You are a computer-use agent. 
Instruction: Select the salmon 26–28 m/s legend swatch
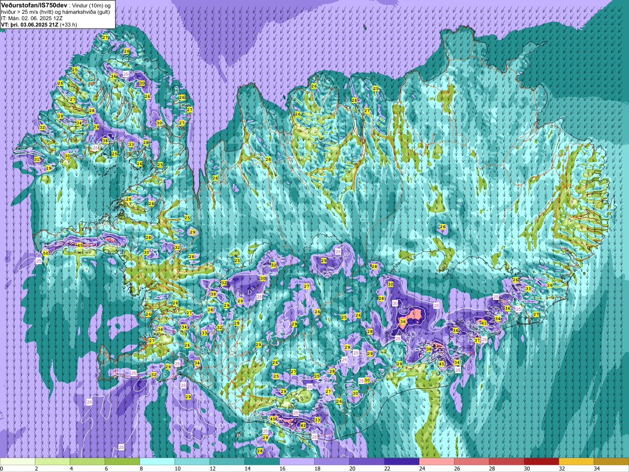point(471,462)
